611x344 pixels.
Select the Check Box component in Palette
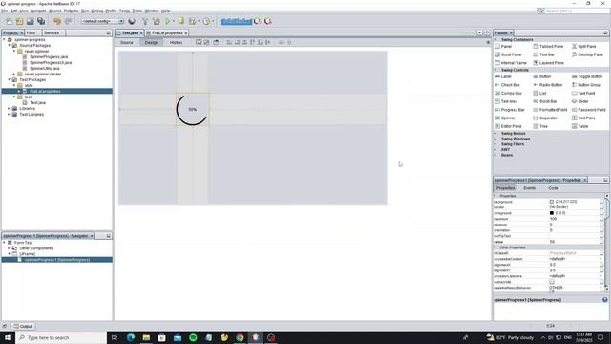507,85
